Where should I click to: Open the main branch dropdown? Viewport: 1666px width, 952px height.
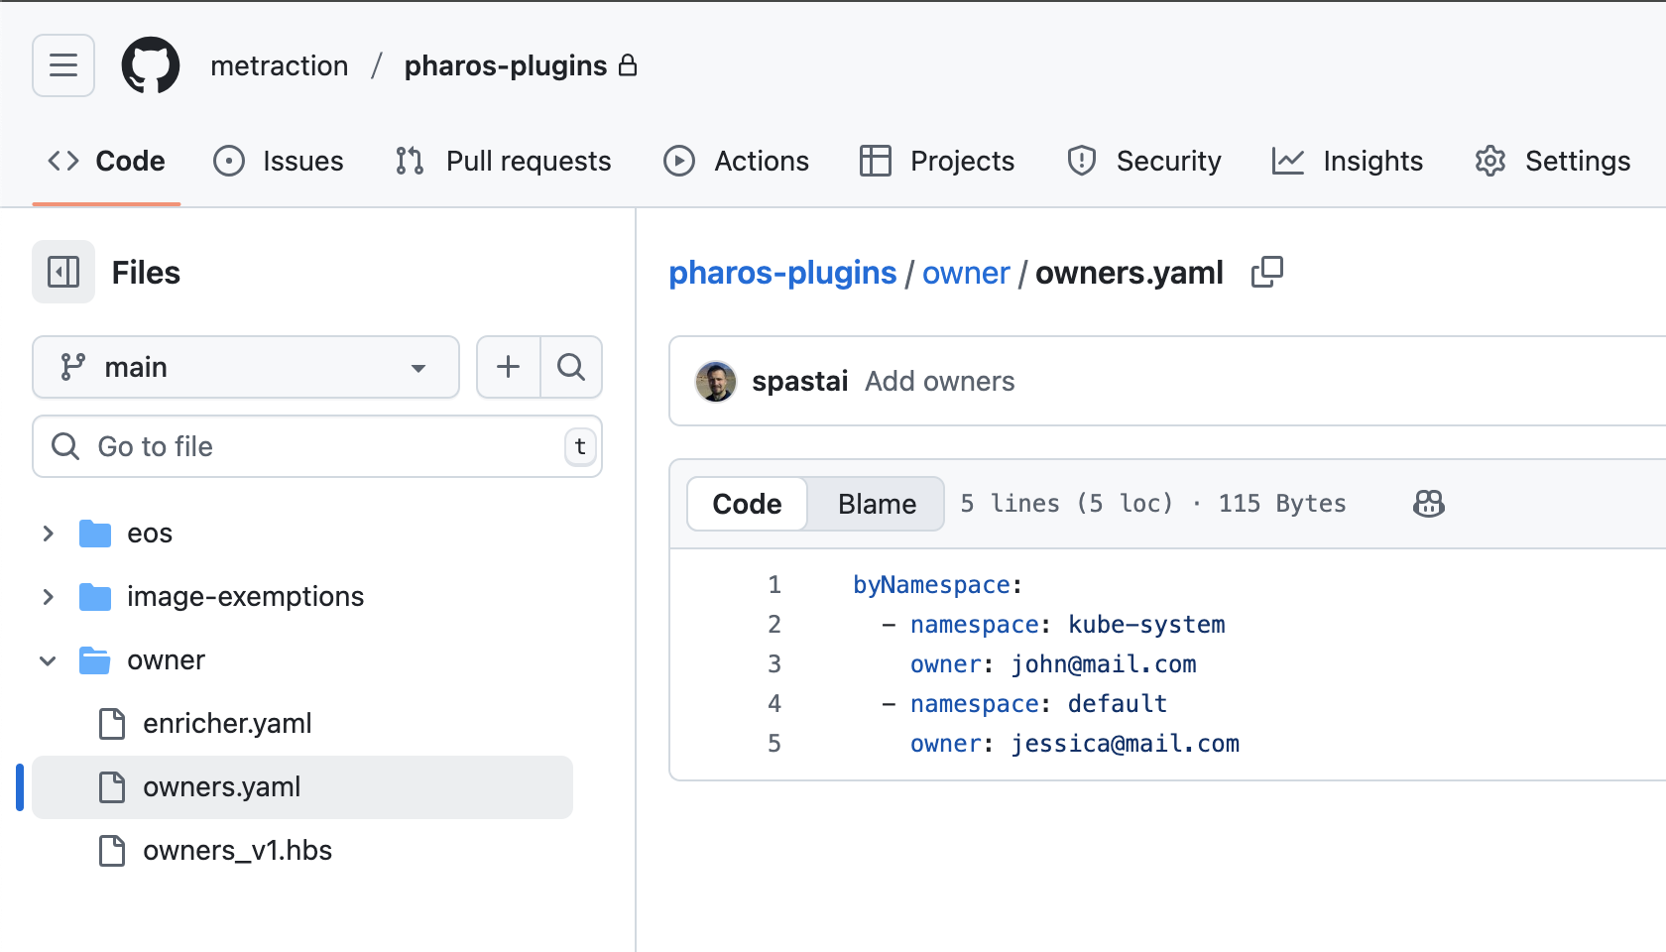tap(245, 367)
